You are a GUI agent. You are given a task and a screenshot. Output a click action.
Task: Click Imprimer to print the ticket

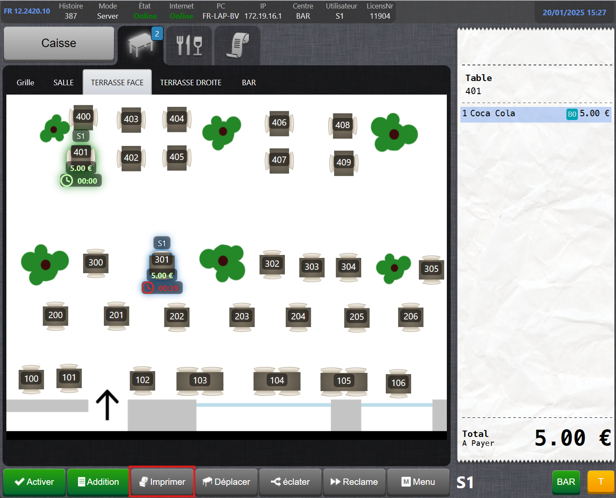(x=162, y=482)
